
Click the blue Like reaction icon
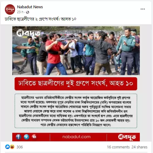pos(7,147)
